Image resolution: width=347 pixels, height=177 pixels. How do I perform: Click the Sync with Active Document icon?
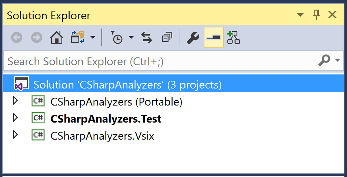click(147, 37)
